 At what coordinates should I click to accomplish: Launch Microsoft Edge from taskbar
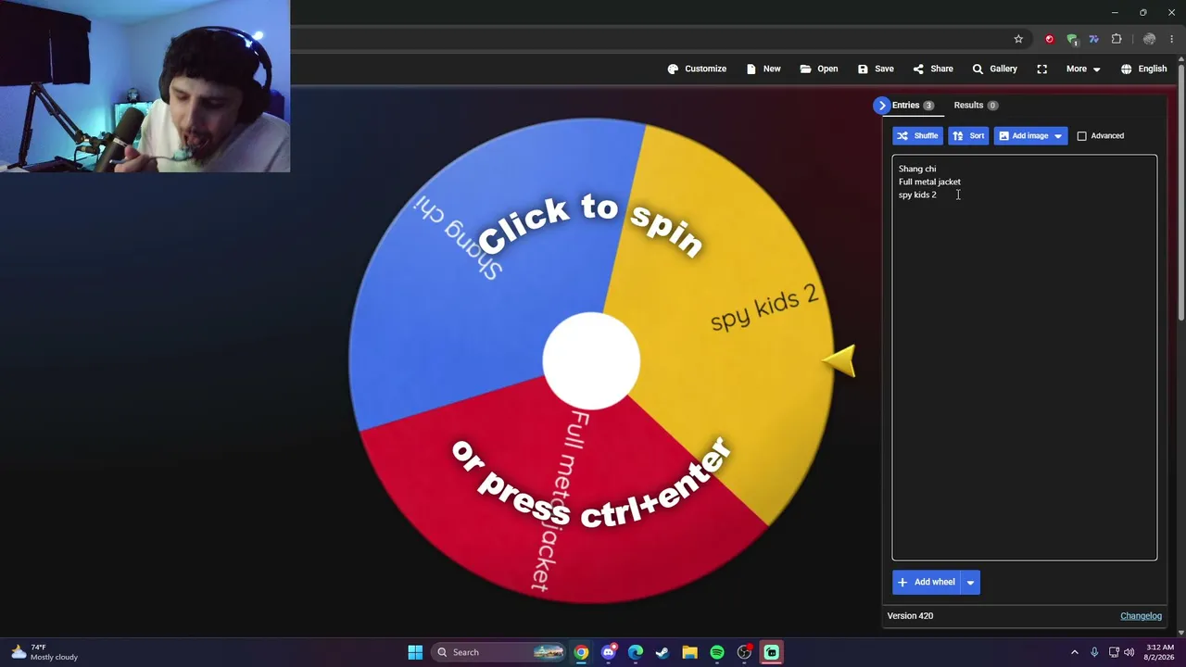pos(636,652)
